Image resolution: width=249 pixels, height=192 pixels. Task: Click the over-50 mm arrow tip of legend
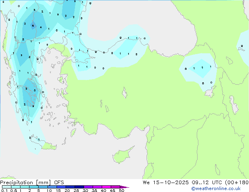(x=124, y=187)
